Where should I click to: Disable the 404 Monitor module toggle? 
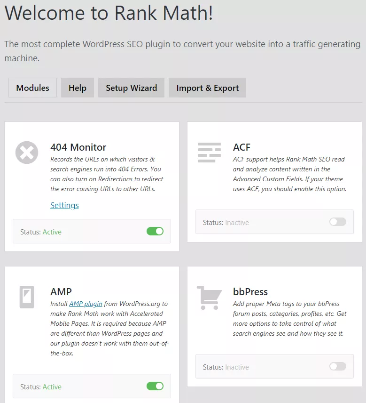click(155, 231)
